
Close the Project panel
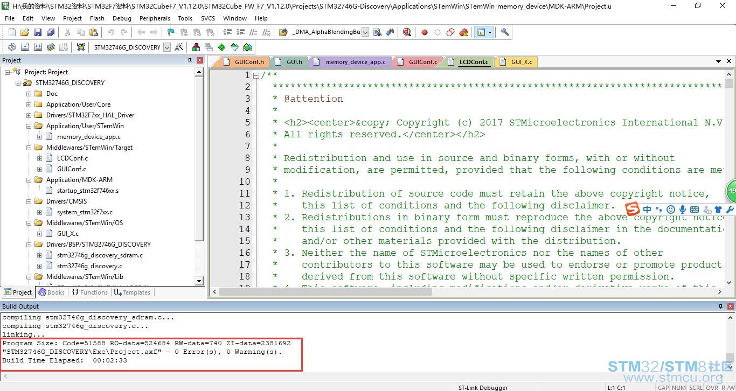200,60
